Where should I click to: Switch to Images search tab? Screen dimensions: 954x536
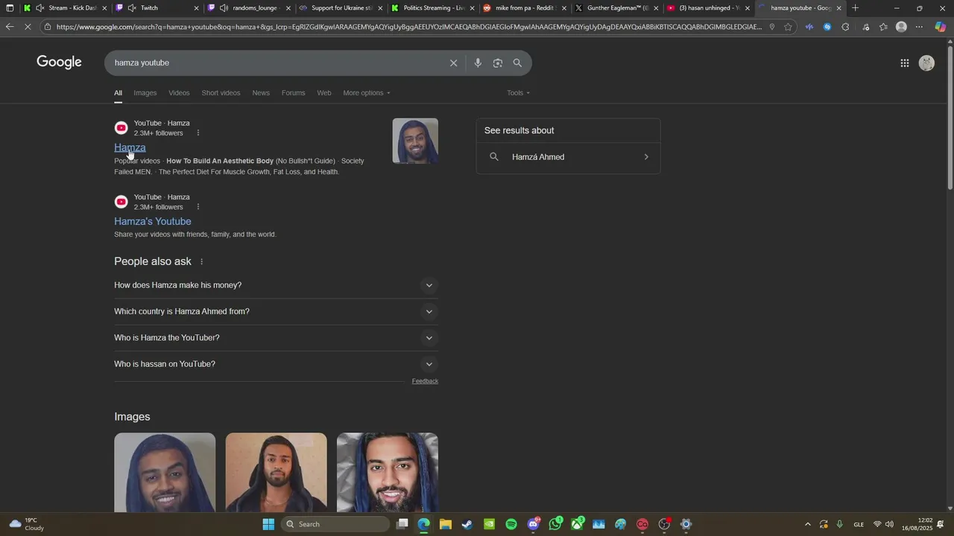[145, 93]
